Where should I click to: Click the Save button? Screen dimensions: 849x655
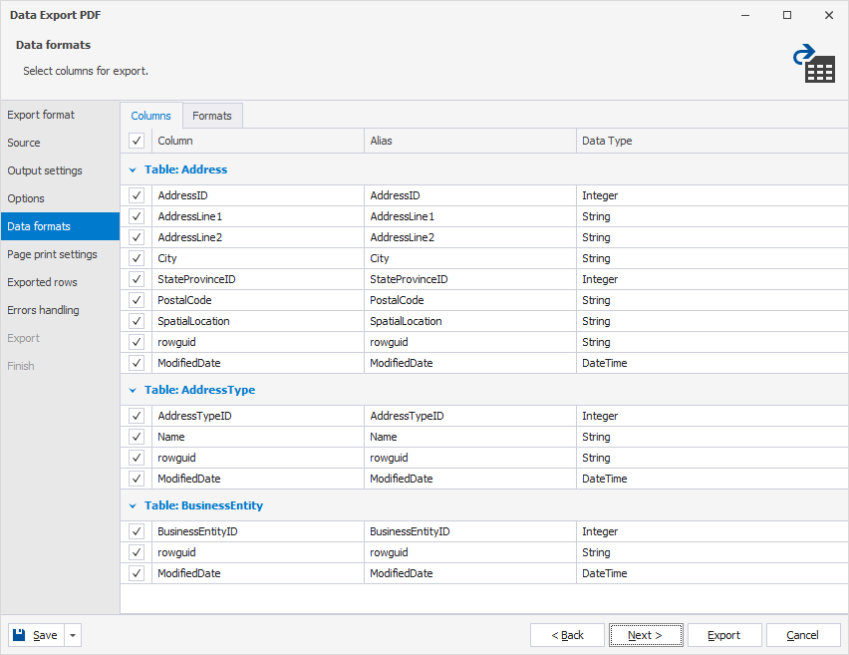tap(36, 635)
